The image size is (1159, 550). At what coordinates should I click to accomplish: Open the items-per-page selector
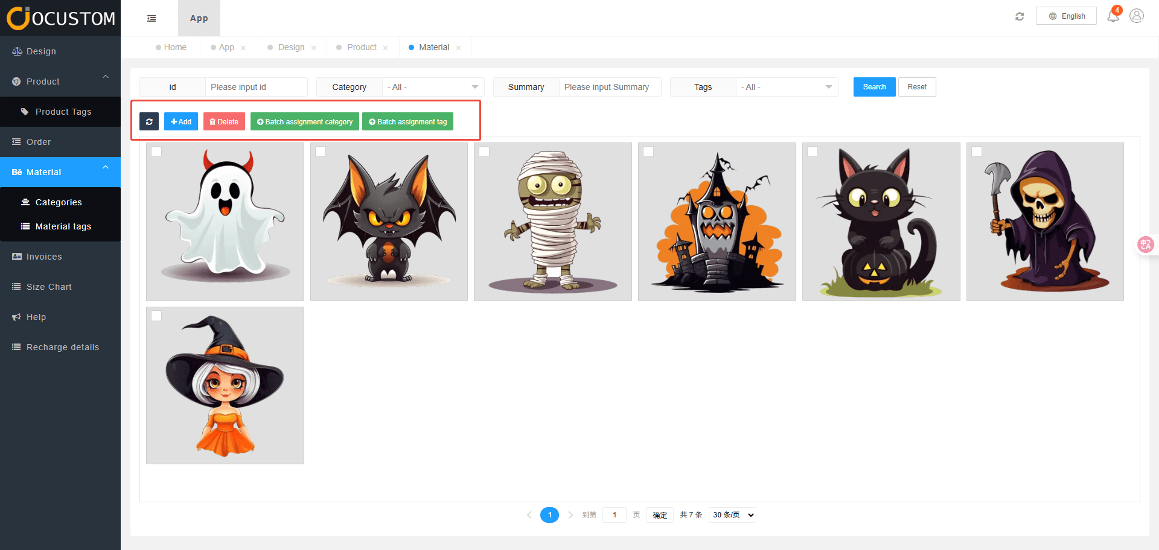pos(732,515)
